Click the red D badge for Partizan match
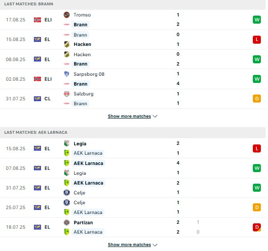 (x=256, y=227)
